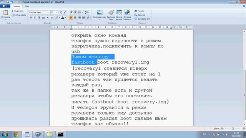246x138 pixels.
Task: Apply the font color A button
Action: (63, 18)
